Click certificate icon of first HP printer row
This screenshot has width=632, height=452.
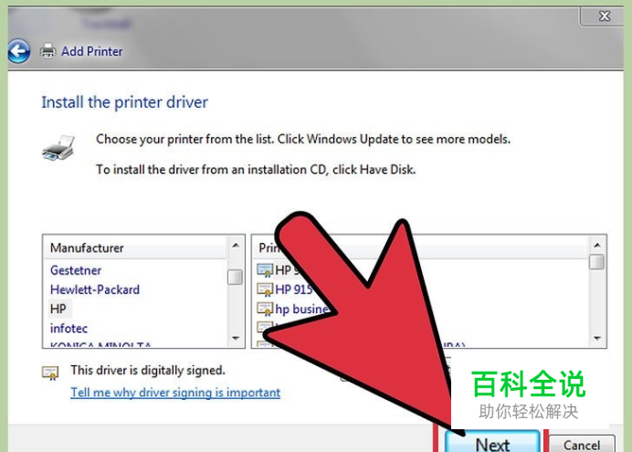coord(265,270)
